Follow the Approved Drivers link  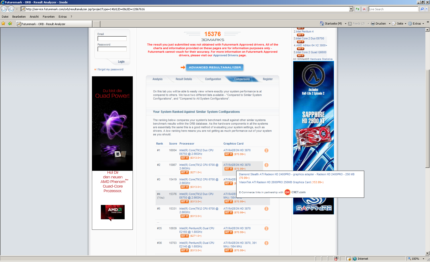click(225, 55)
